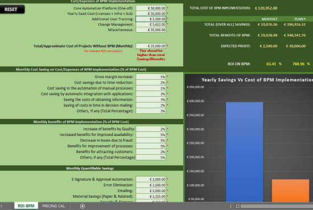The width and height of the screenshot is (313, 210).
Task: Click the horizontal scrollbar left arrow
Action: point(237,206)
